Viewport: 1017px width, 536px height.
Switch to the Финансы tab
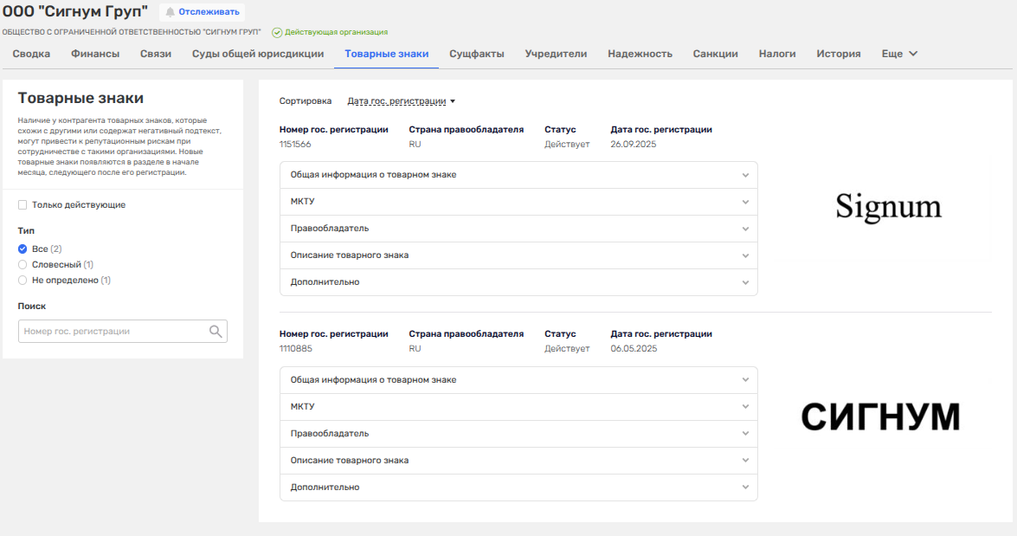(95, 54)
